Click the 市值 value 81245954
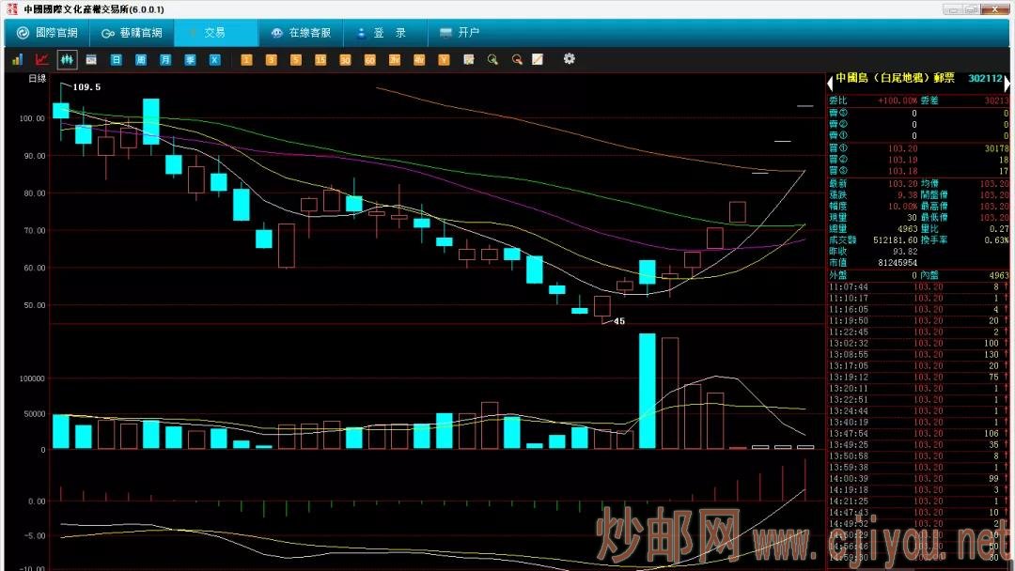Image resolution: width=1015 pixels, height=571 pixels. [898, 263]
